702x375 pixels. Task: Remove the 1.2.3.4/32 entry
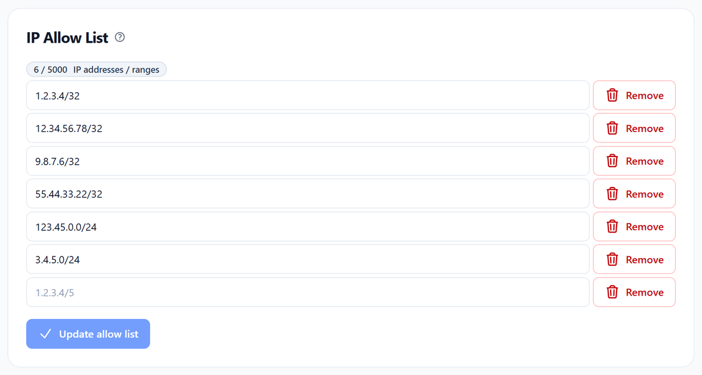click(634, 95)
